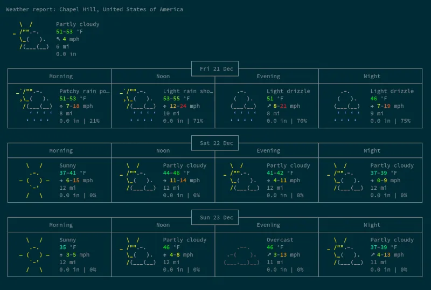Screen dimensions: 431x290
Task: Click Sunday's Night column heading
Action: (372, 225)
